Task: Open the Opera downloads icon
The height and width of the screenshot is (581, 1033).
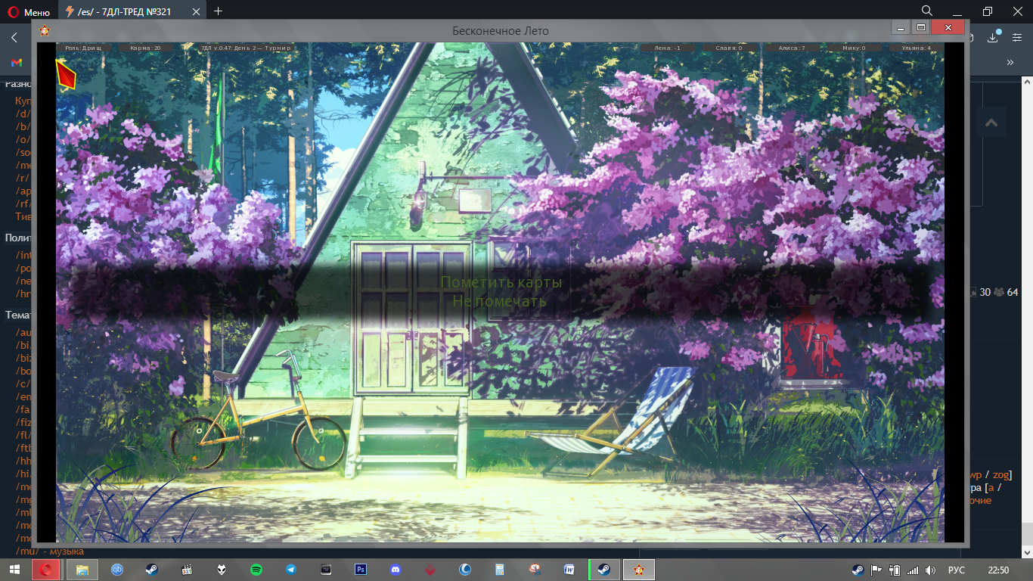Action: 994,37
